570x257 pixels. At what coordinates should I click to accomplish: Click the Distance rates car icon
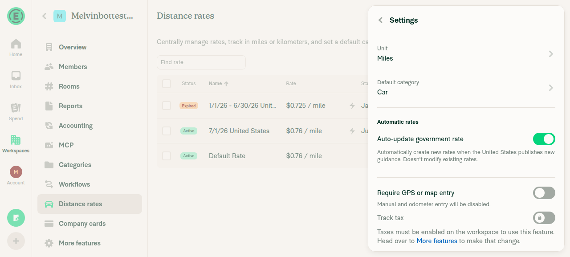point(49,204)
